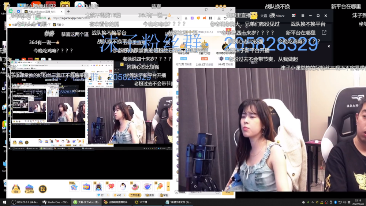Click the browser skin shirt icon
This screenshot has width=366, height=206.
(x=206, y=10)
